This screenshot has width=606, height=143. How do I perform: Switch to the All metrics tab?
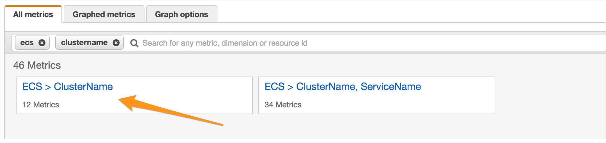click(x=33, y=14)
